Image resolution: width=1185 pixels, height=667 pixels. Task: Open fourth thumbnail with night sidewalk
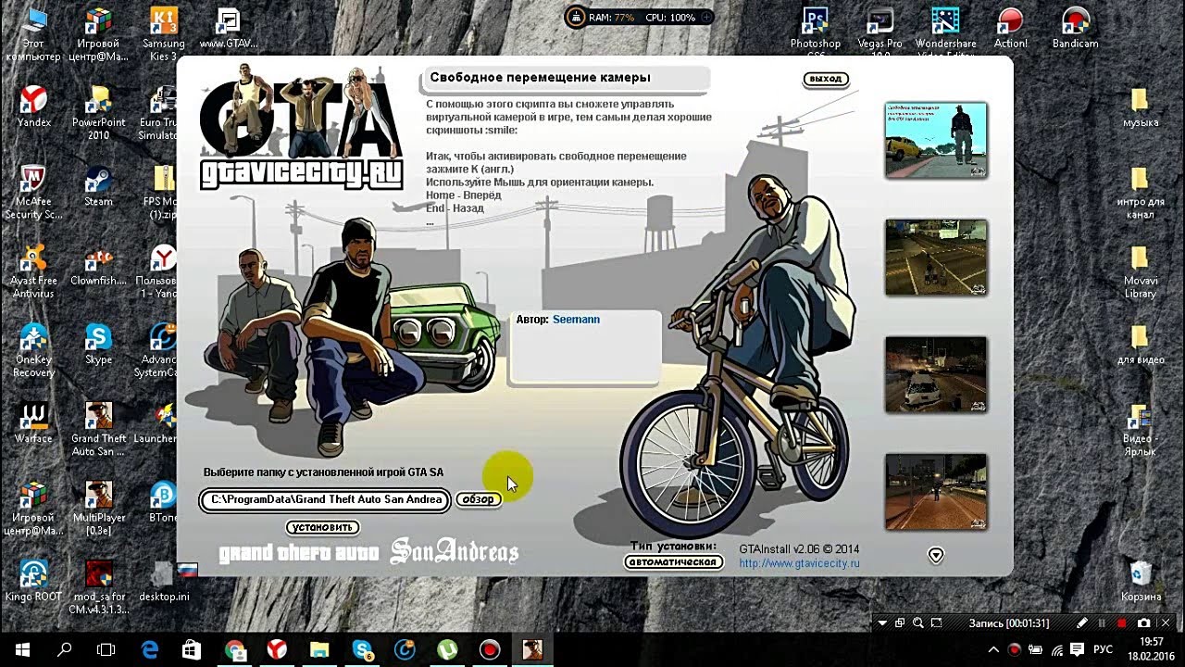(x=936, y=492)
